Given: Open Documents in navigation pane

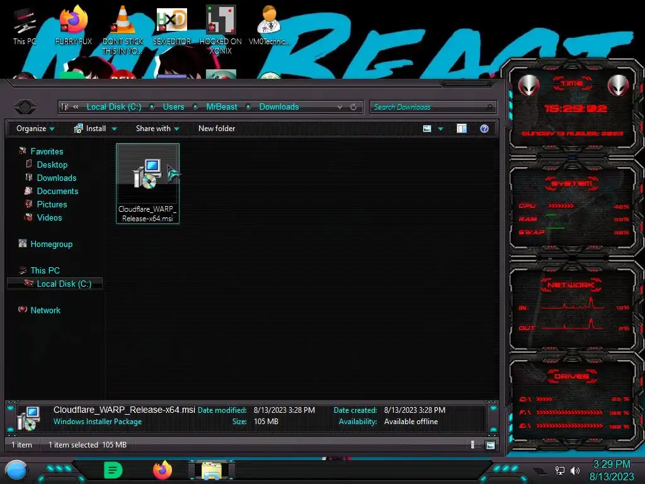Looking at the screenshot, I should [x=57, y=191].
